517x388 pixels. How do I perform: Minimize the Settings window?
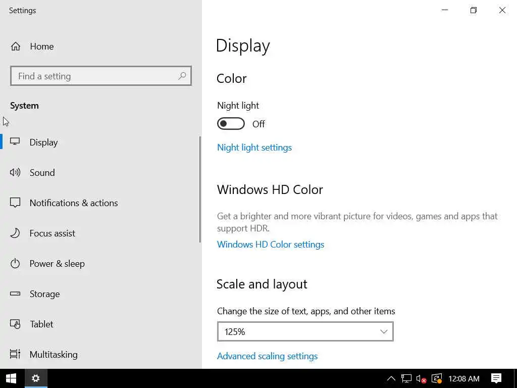pyautogui.click(x=445, y=10)
